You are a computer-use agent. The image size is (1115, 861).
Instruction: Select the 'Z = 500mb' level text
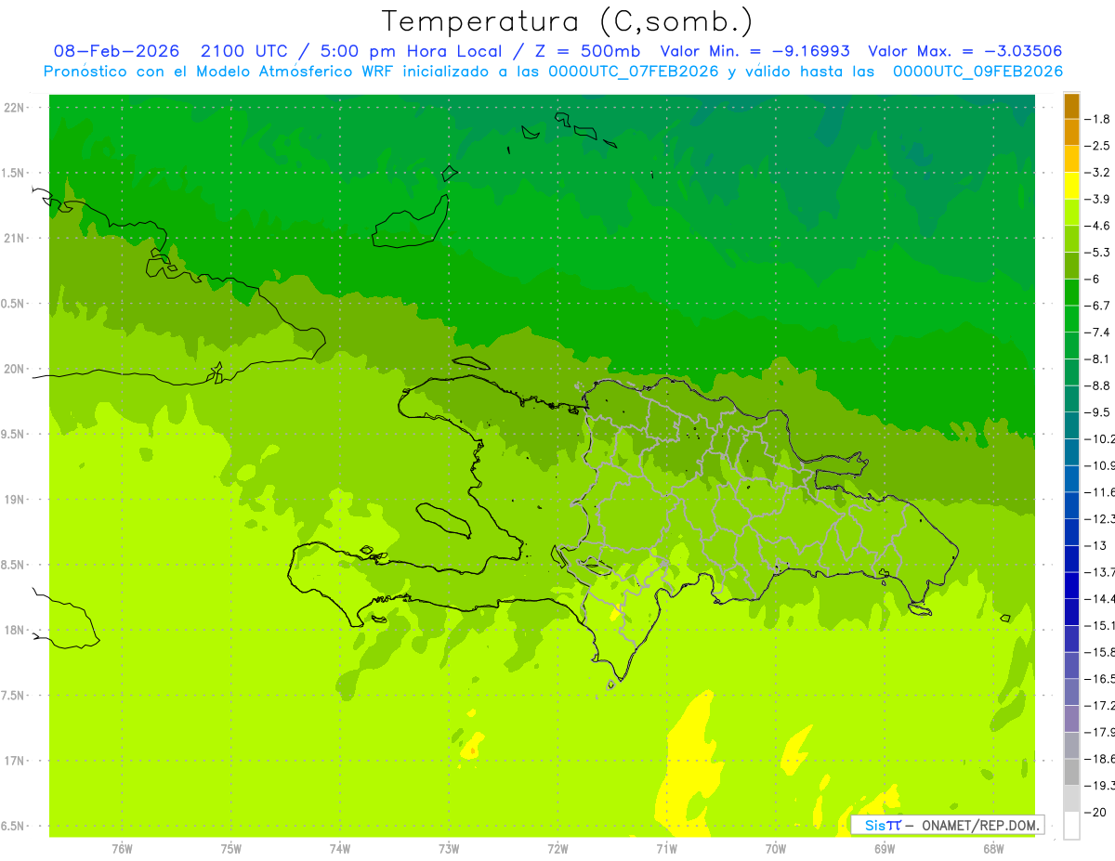click(x=584, y=51)
